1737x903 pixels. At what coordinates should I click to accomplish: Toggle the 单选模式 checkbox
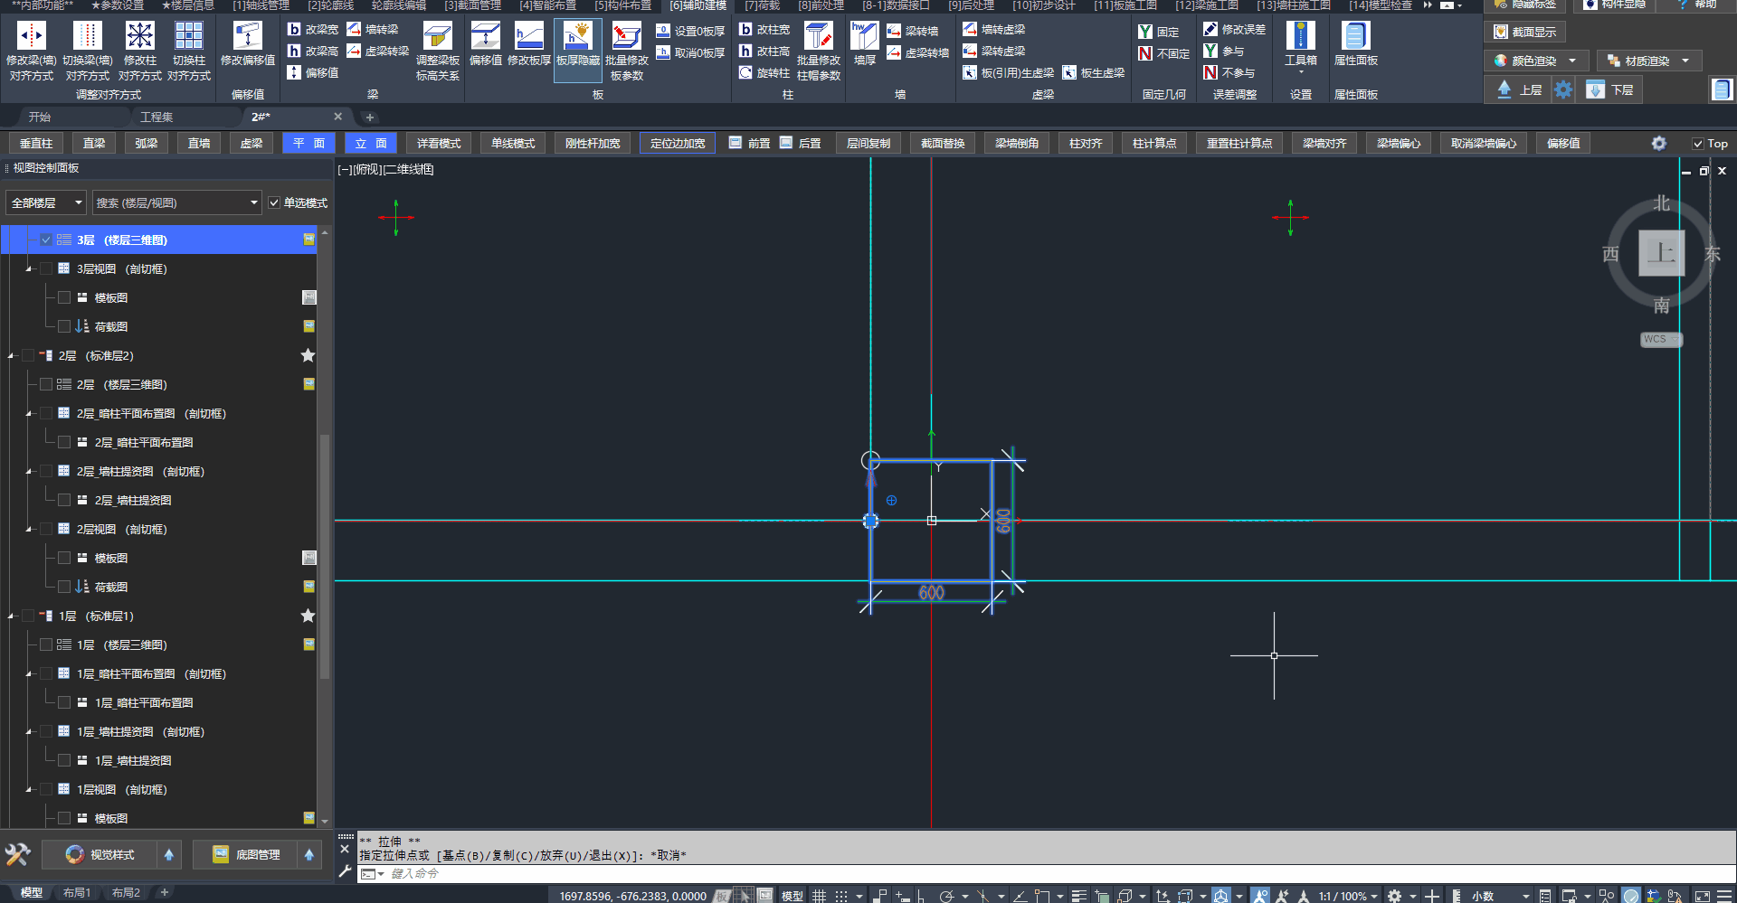(x=274, y=203)
